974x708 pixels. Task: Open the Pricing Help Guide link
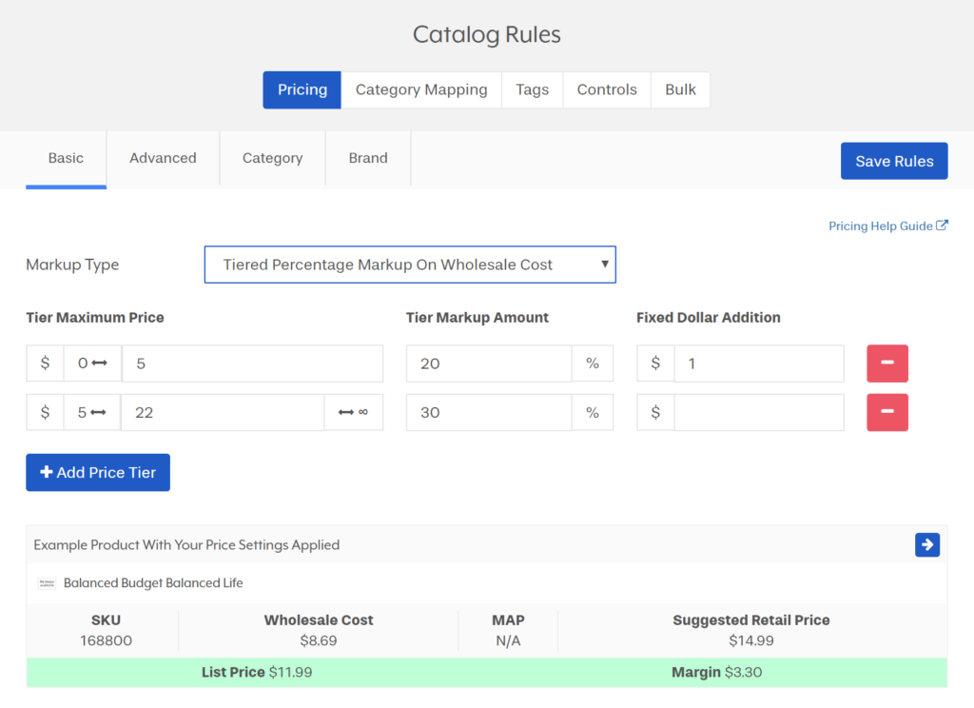coord(880,226)
